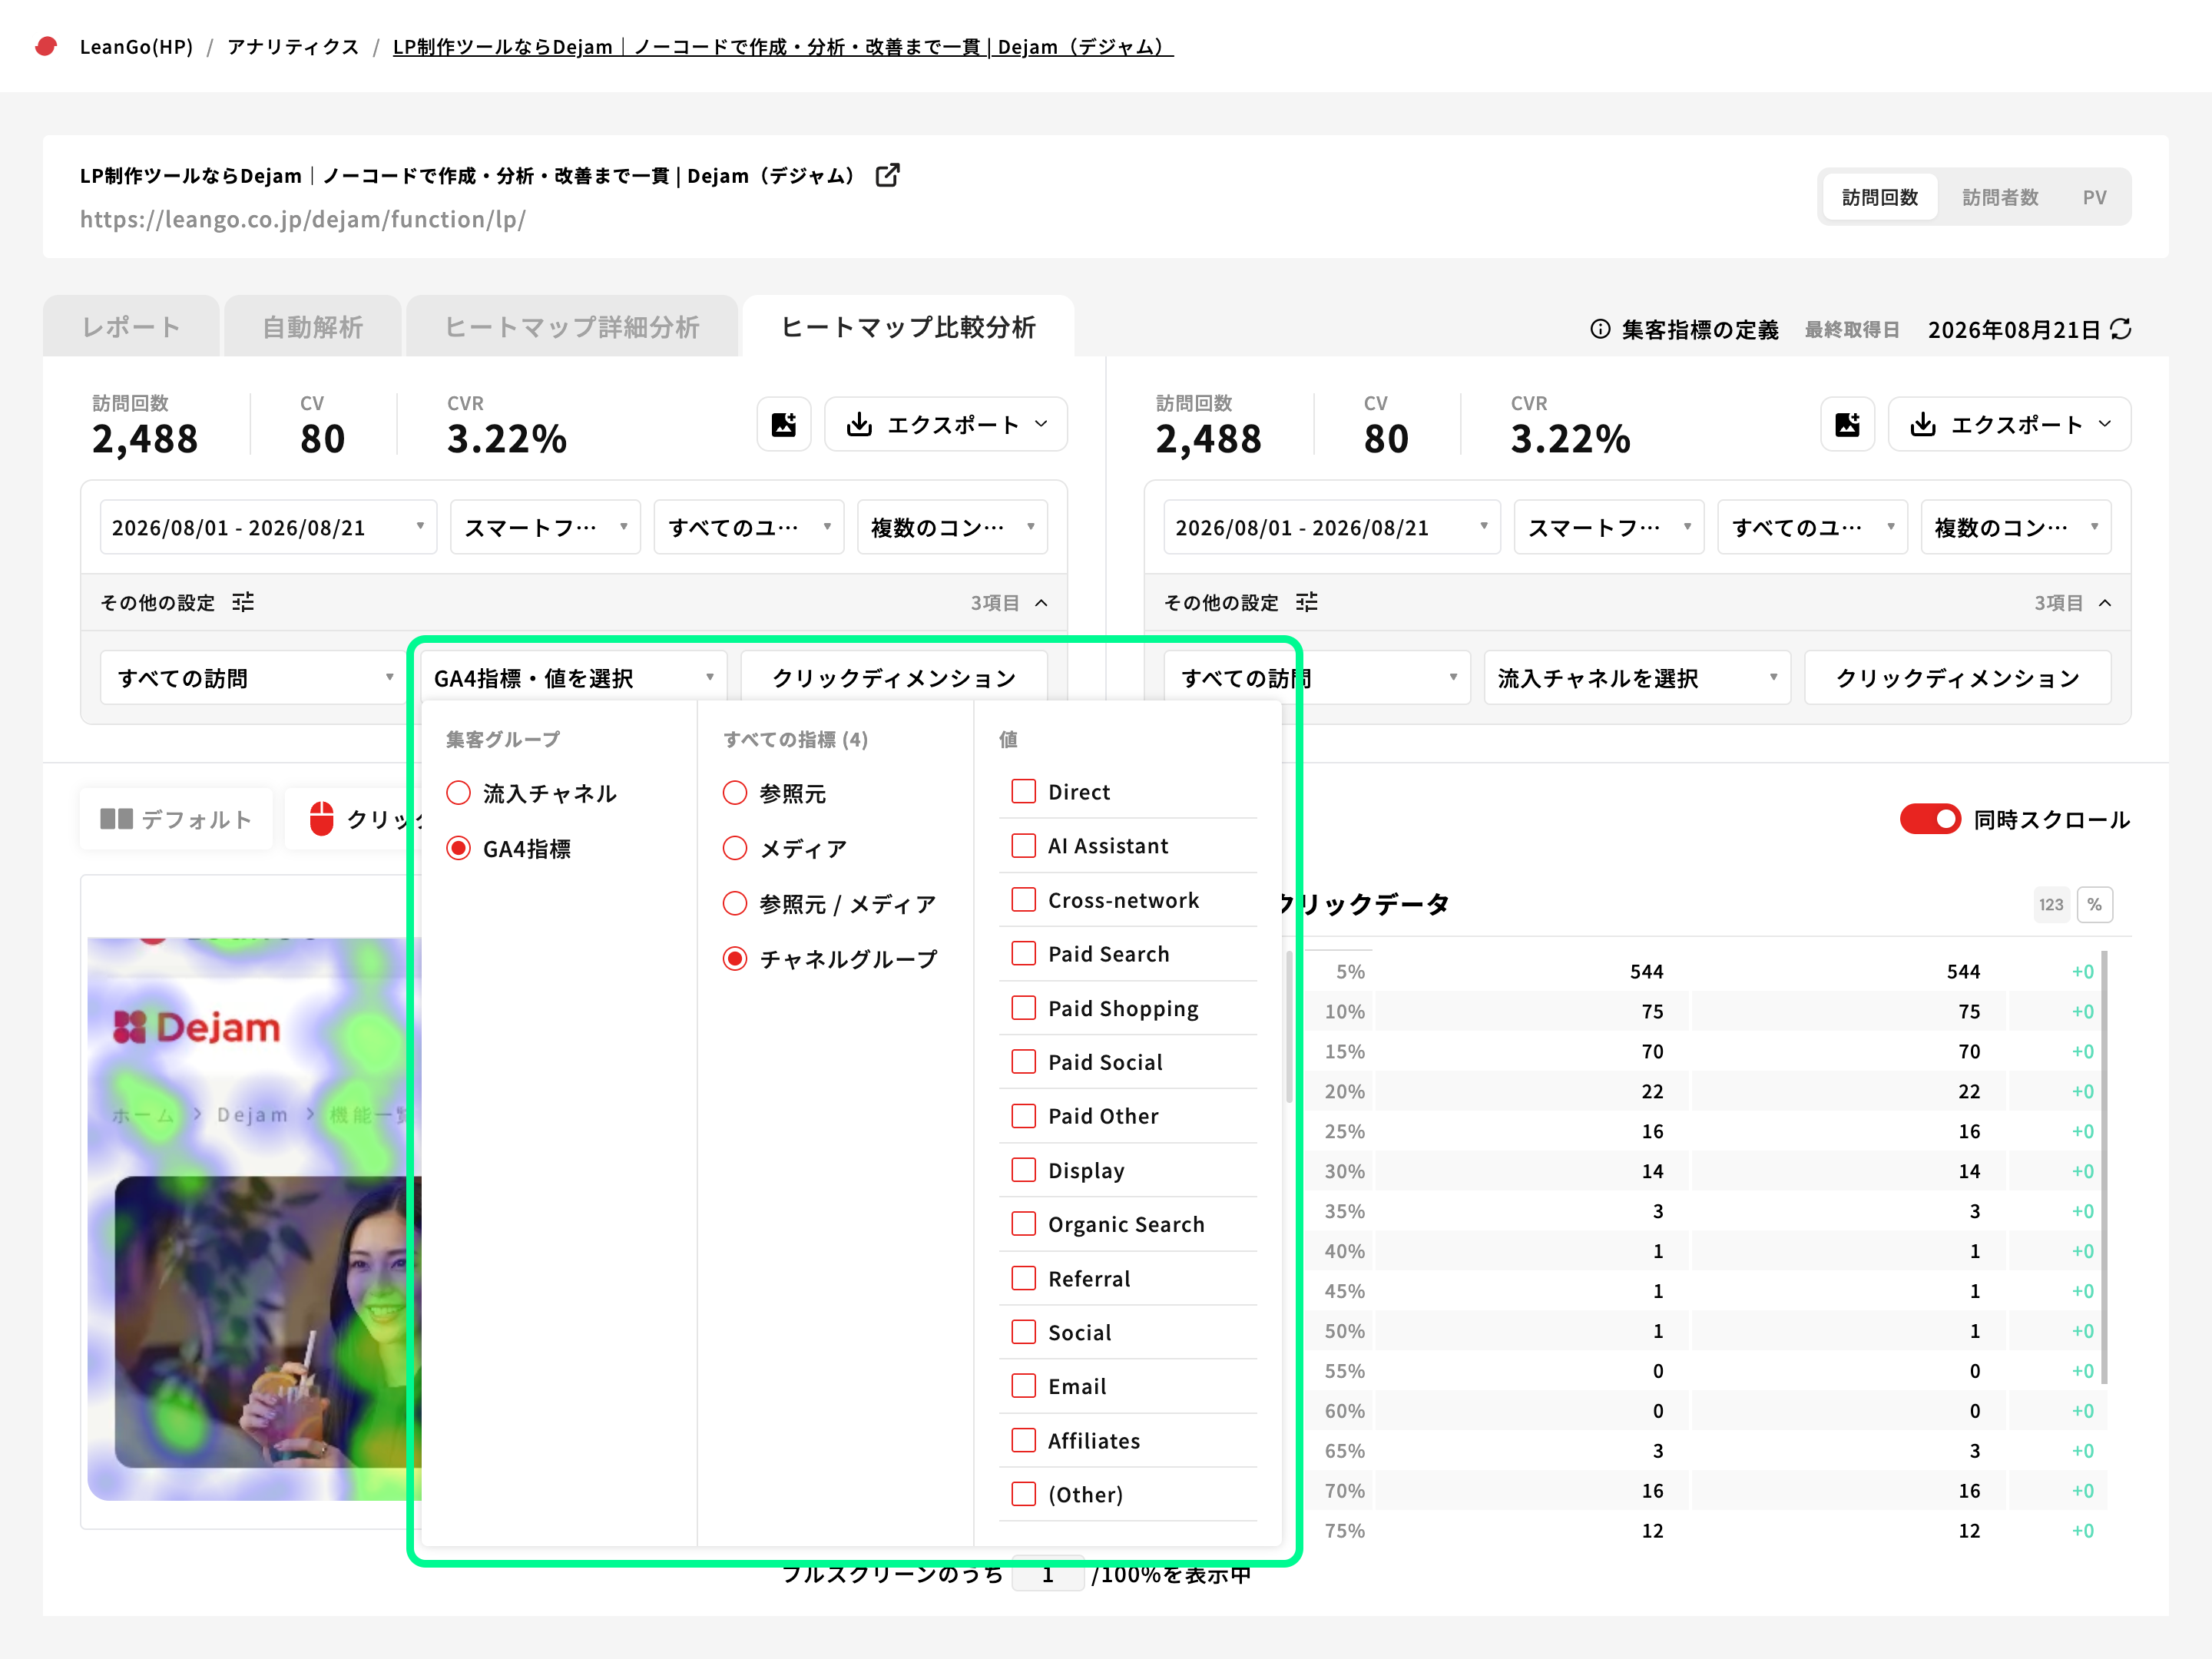2212x1659 pixels.
Task: Open left panel's date range dropdown
Action: (x=268, y=527)
